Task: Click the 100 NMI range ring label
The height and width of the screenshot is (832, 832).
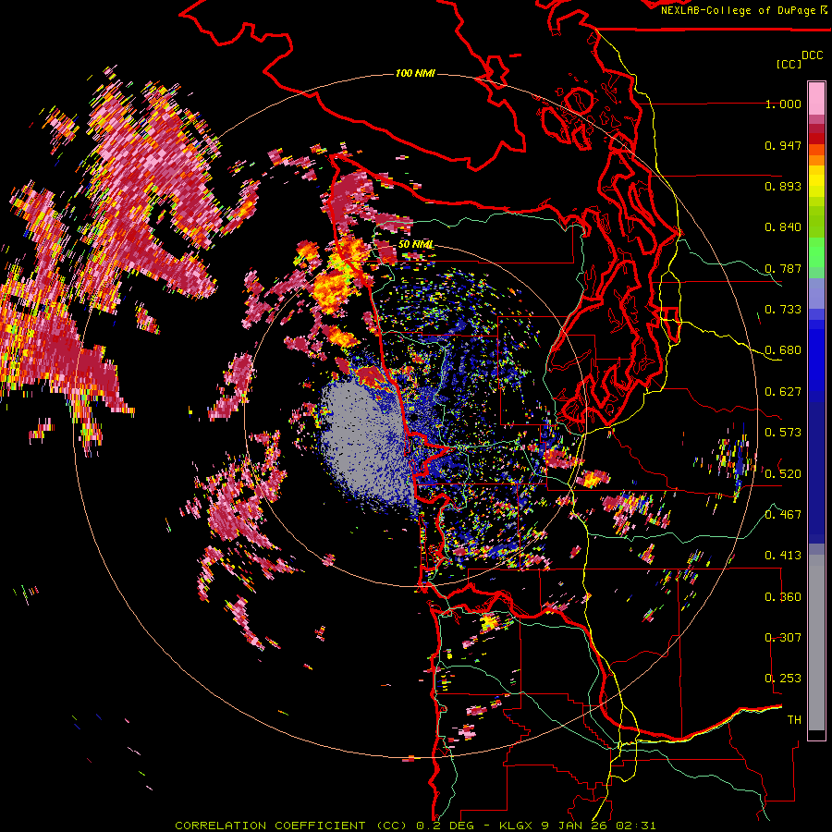Action: point(415,73)
